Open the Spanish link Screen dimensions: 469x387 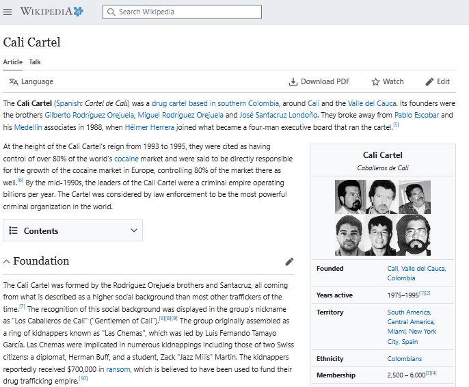(68, 103)
